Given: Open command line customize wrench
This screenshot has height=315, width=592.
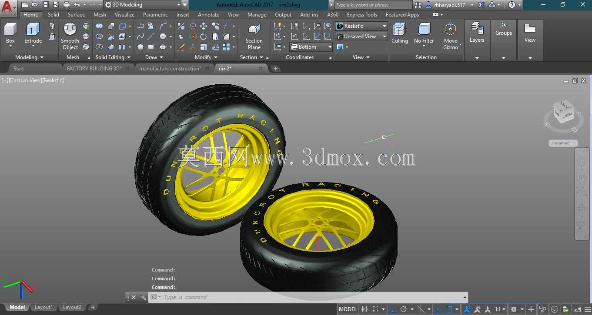Looking at the screenshot, I should (x=143, y=297).
